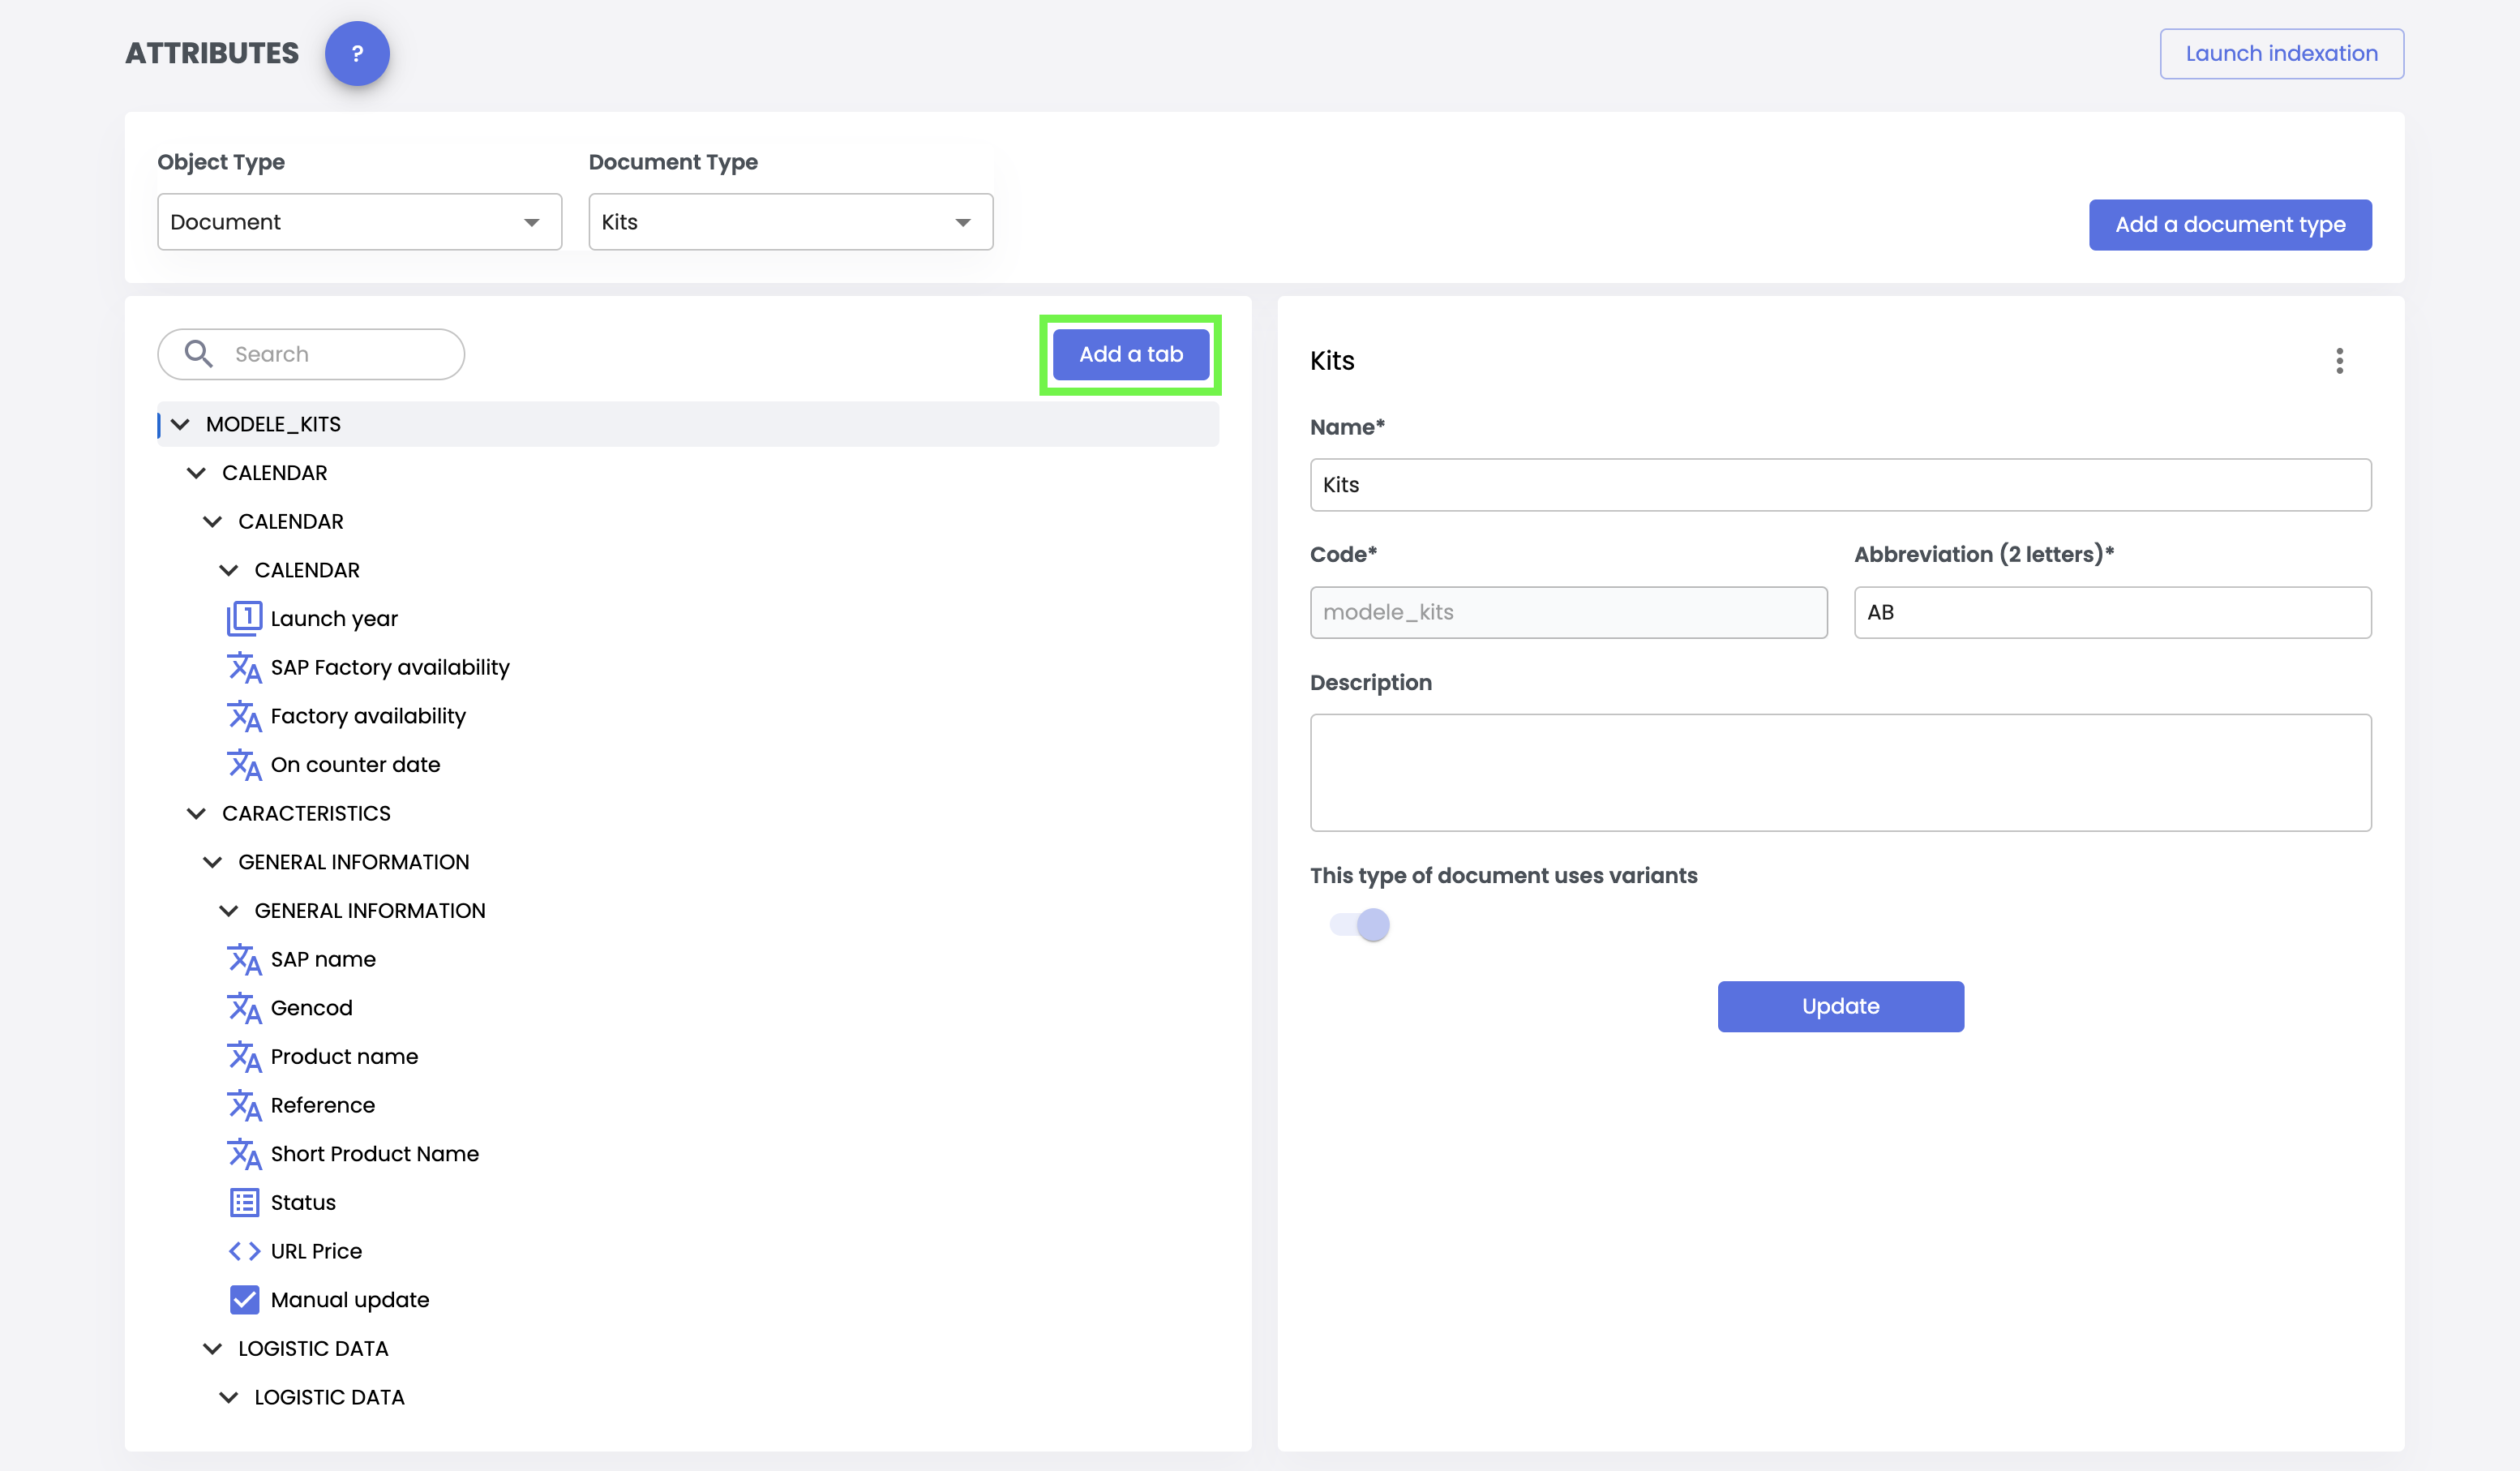This screenshot has height=1471, width=2520.
Task: Collapse the MODELE_KITS tree node
Action: click(x=181, y=425)
